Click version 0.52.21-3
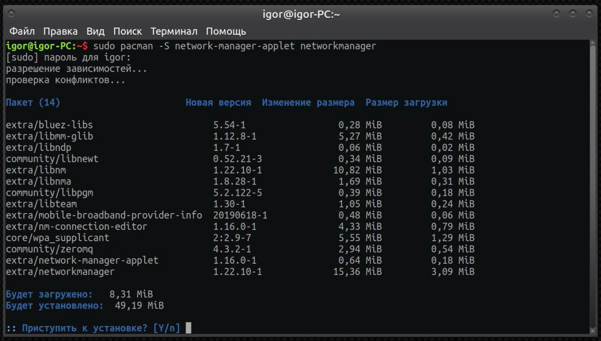601x341 pixels. tap(238, 159)
